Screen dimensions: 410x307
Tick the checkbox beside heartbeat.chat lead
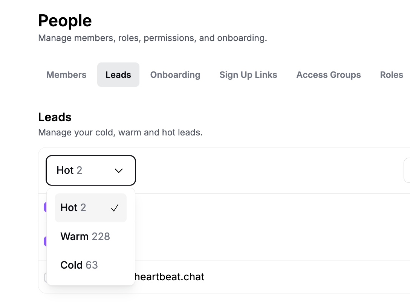tap(45, 277)
